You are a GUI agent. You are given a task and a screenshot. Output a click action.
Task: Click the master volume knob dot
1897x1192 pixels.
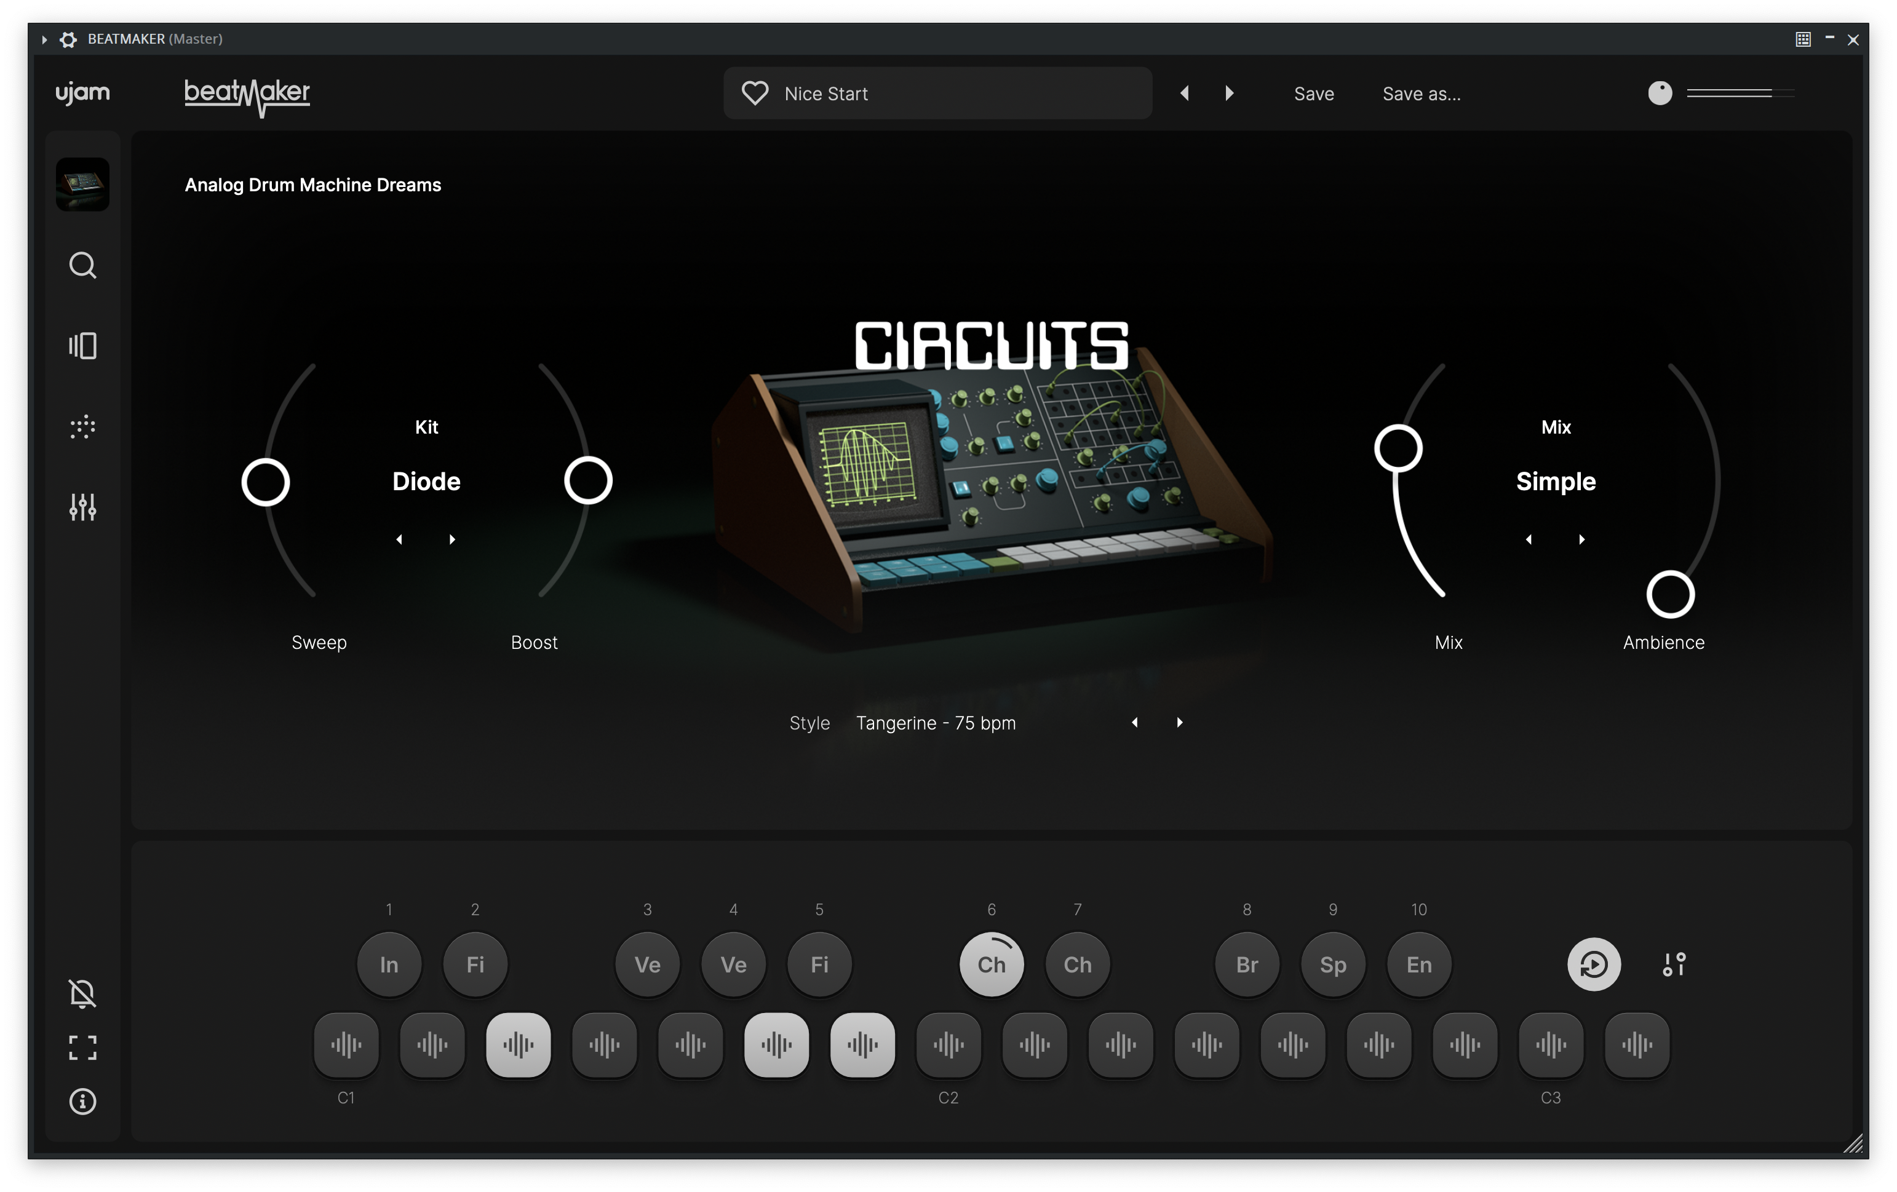(x=1660, y=93)
